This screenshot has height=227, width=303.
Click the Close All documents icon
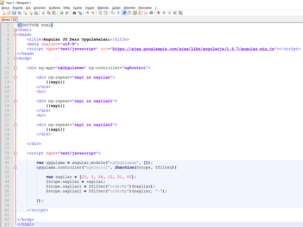pyautogui.click(x=30, y=13)
